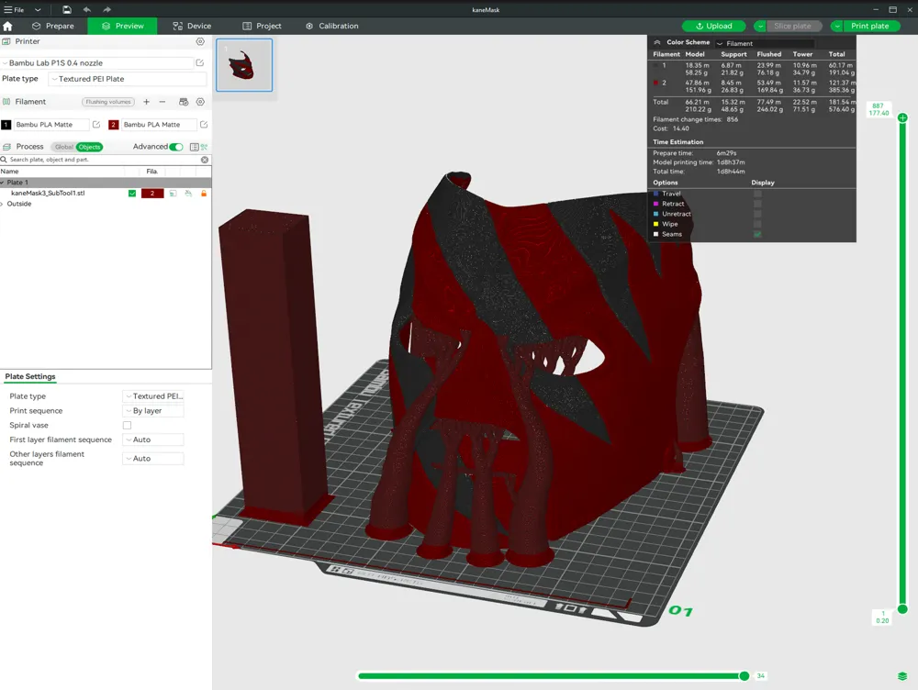Open the dropdown arrow next to File
The height and width of the screenshot is (690, 918).
[38, 9]
